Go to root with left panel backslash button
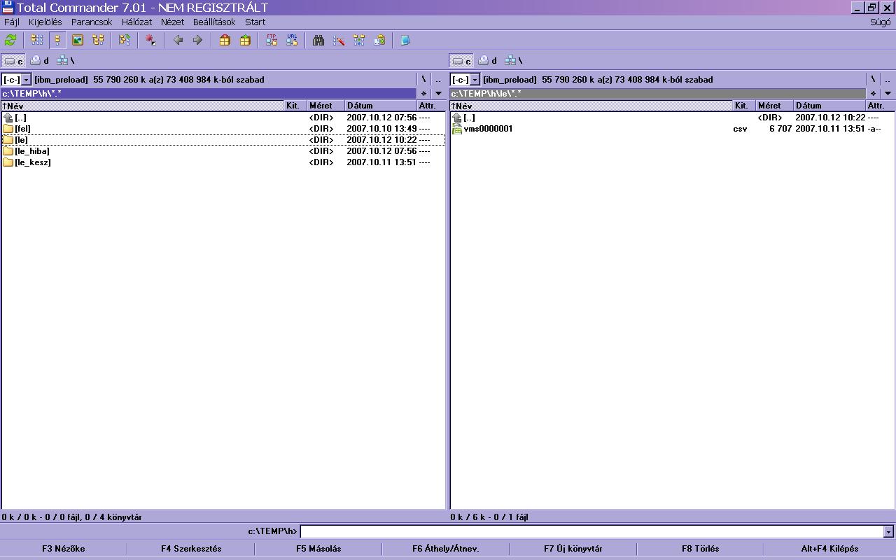Screen dimensions: 896x560 click(423, 80)
